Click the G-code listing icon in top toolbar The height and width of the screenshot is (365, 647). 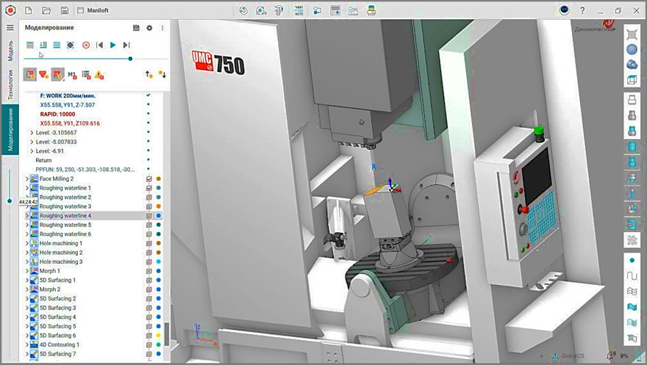tap(299, 10)
